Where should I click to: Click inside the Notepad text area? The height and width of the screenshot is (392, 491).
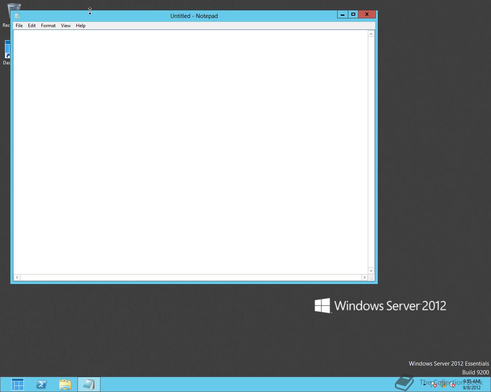pos(191,152)
